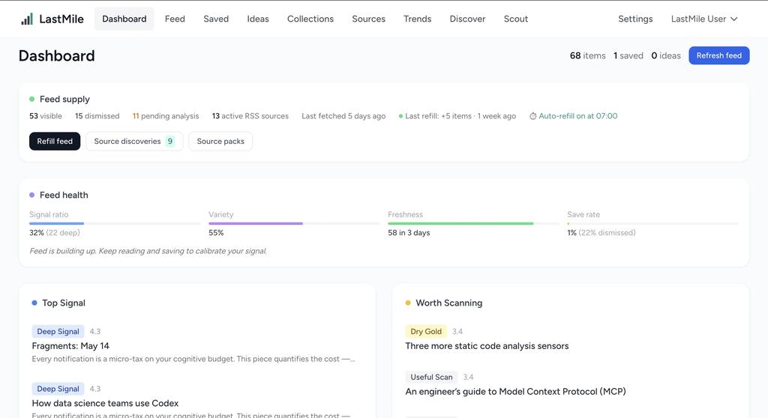This screenshot has height=418, width=768.
Task: Open the article Fragments: May 14
Action: pos(70,346)
